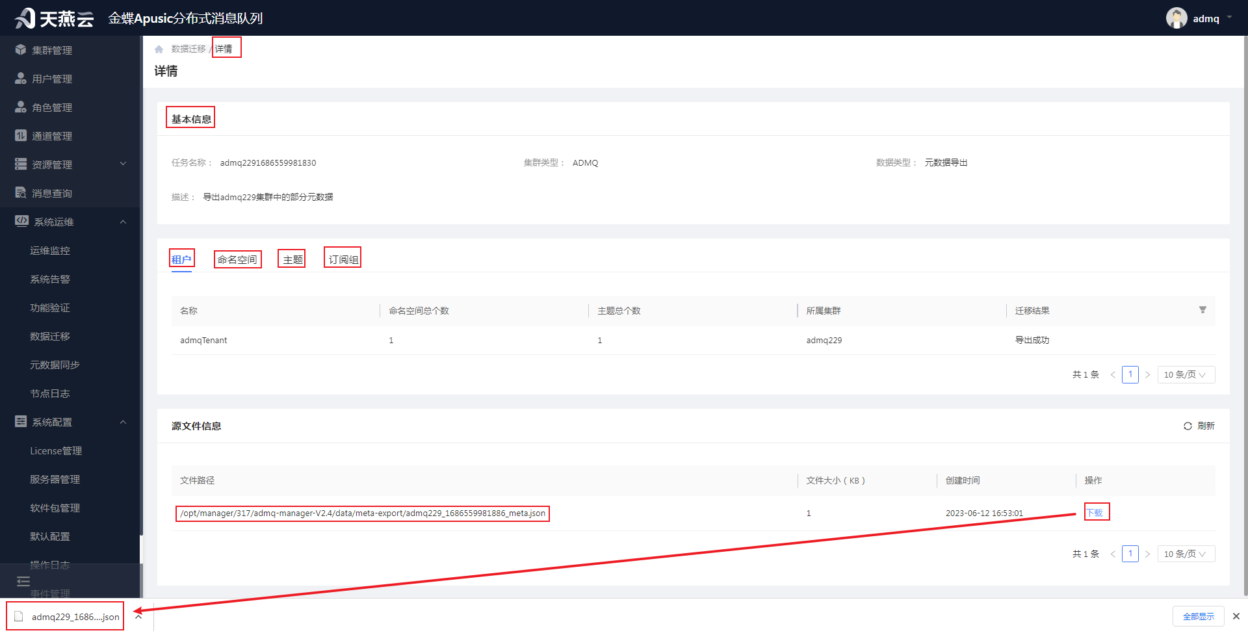1248x635 pixels.
Task: Go to next page in tenant table
Action: point(1148,375)
